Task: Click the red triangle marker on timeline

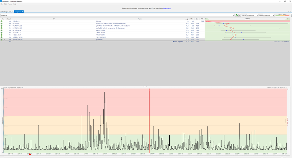Action: point(30,154)
